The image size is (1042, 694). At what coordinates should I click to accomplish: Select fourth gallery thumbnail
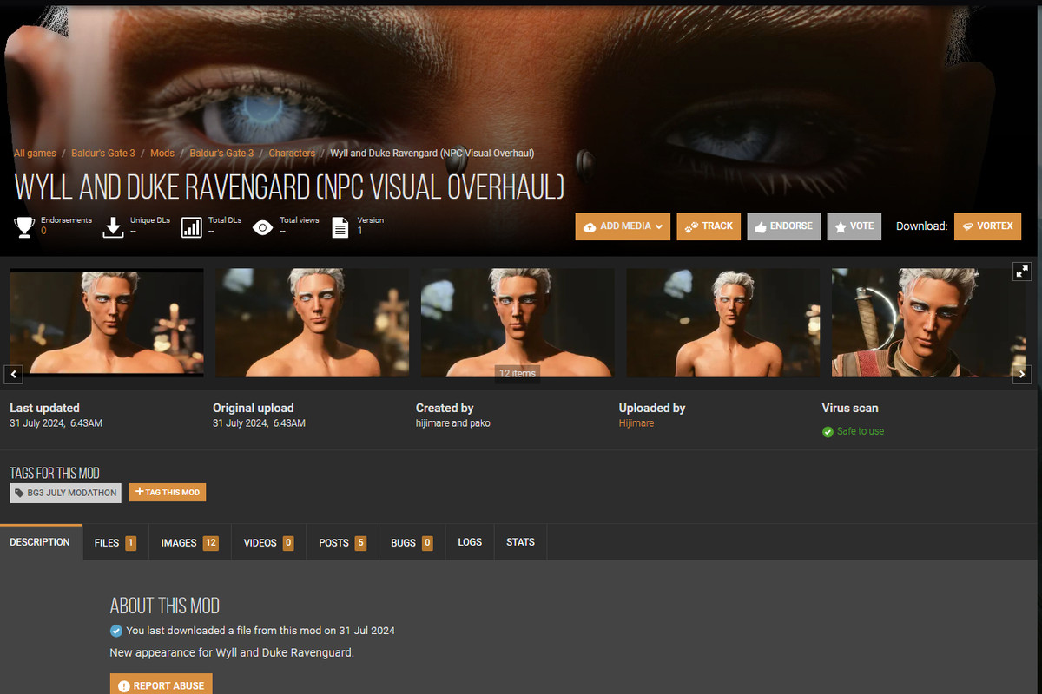pyautogui.click(x=723, y=323)
